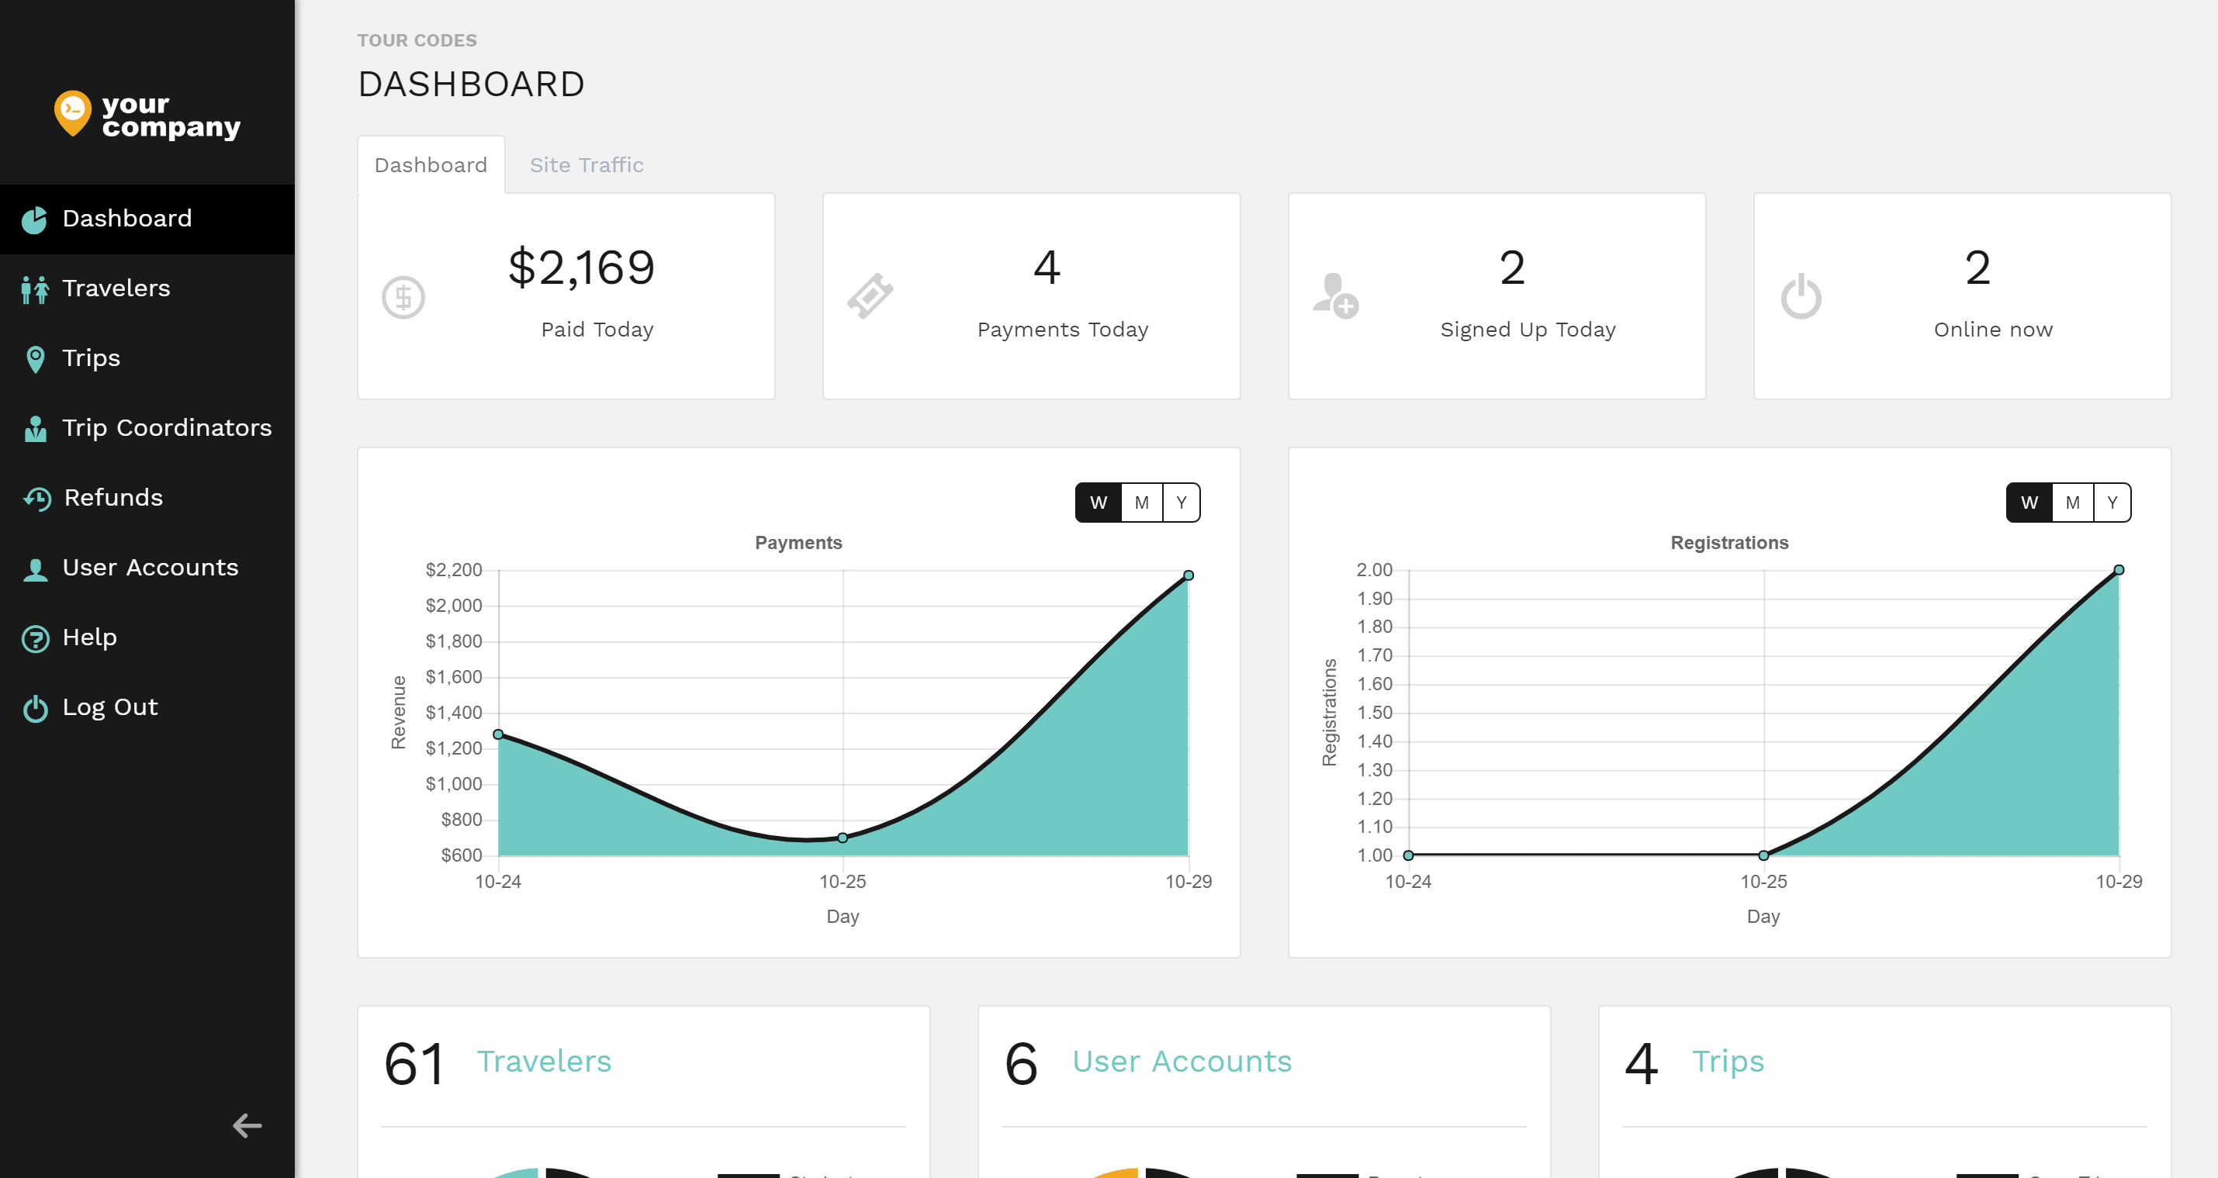This screenshot has width=2218, height=1178.
Task: Click the Help question mark icon
Action: [x=34, y=638]
